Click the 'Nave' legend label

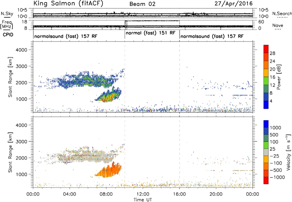pos(277,25)
